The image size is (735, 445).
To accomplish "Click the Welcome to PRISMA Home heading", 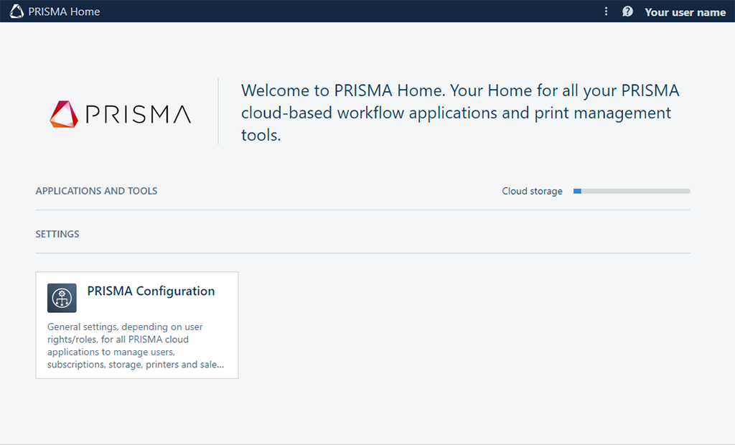I will pyautogui.click(x=459, y=112).
